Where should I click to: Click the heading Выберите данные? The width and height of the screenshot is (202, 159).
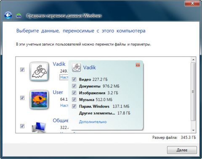pyautogui.click(x=81, y=31)
